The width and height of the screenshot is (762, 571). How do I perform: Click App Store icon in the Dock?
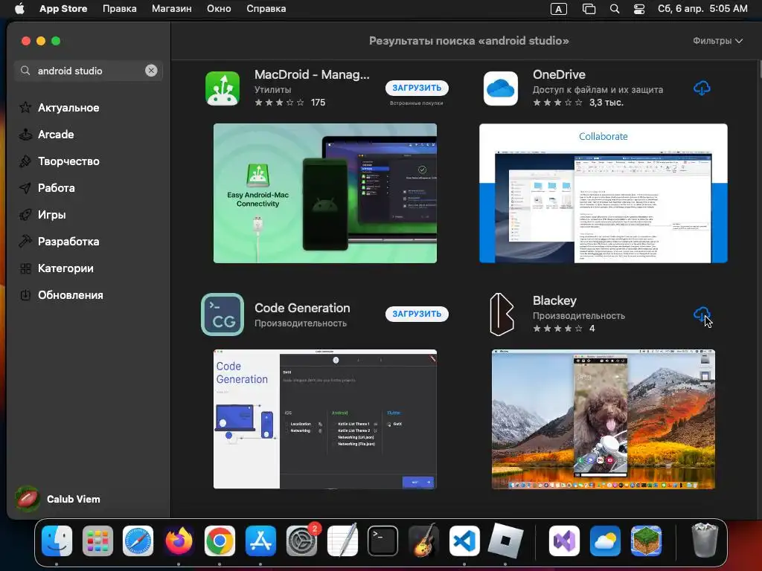(260, 541)
